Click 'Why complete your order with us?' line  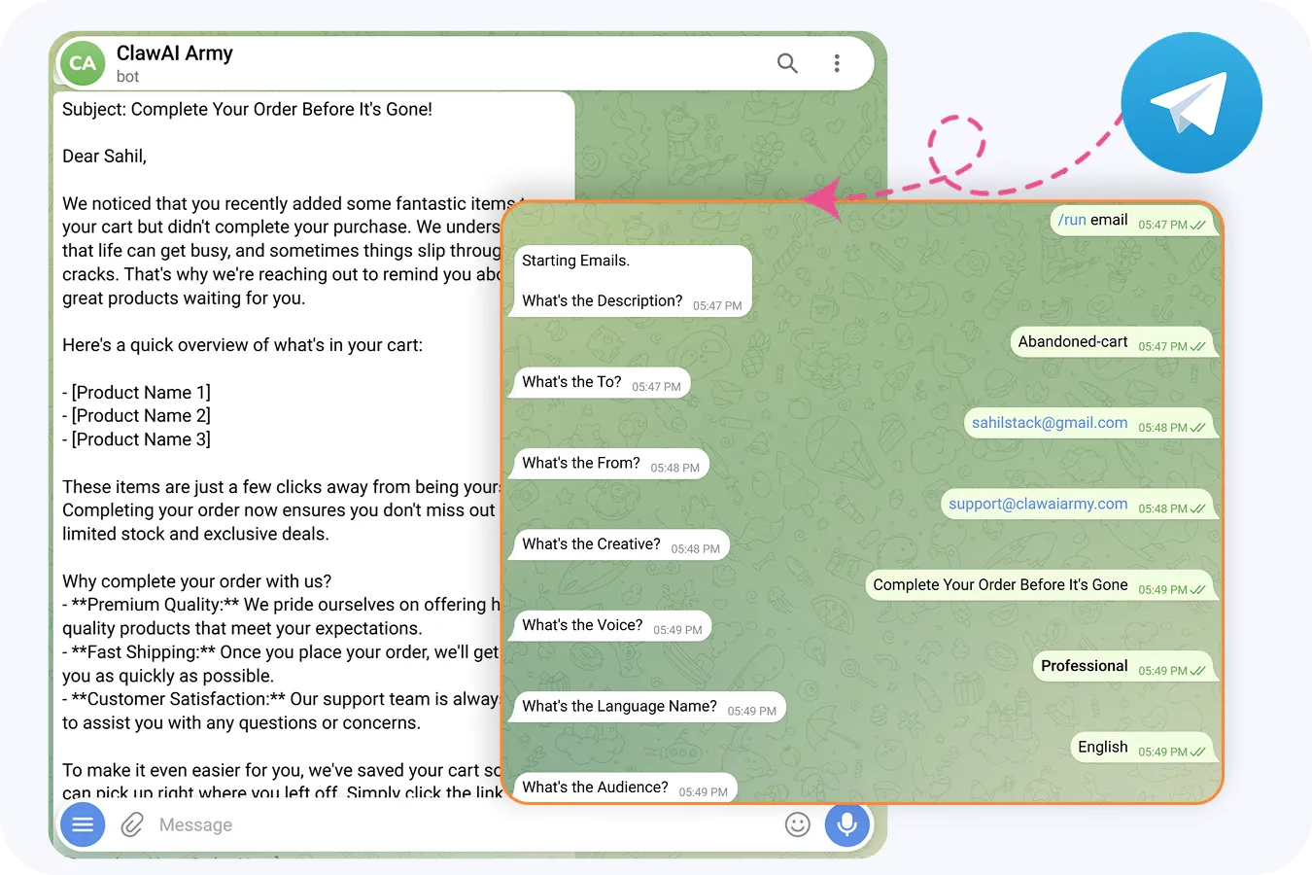click(196, 581)
